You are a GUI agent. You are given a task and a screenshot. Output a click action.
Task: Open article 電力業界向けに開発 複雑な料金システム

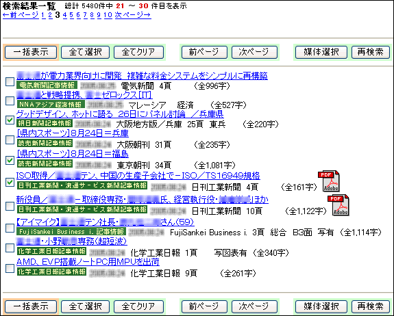click(x=142, y=75)
